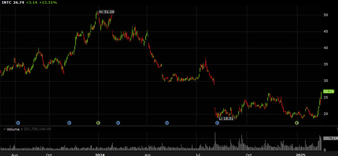
Task: Click the dividend D marker near August 2023
Action: pyautogui.click(x=18, y=123)
